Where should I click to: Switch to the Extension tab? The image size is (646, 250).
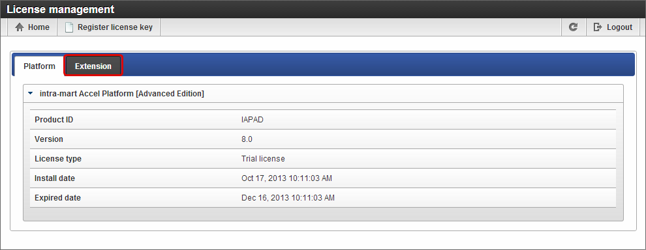point(93,66)
